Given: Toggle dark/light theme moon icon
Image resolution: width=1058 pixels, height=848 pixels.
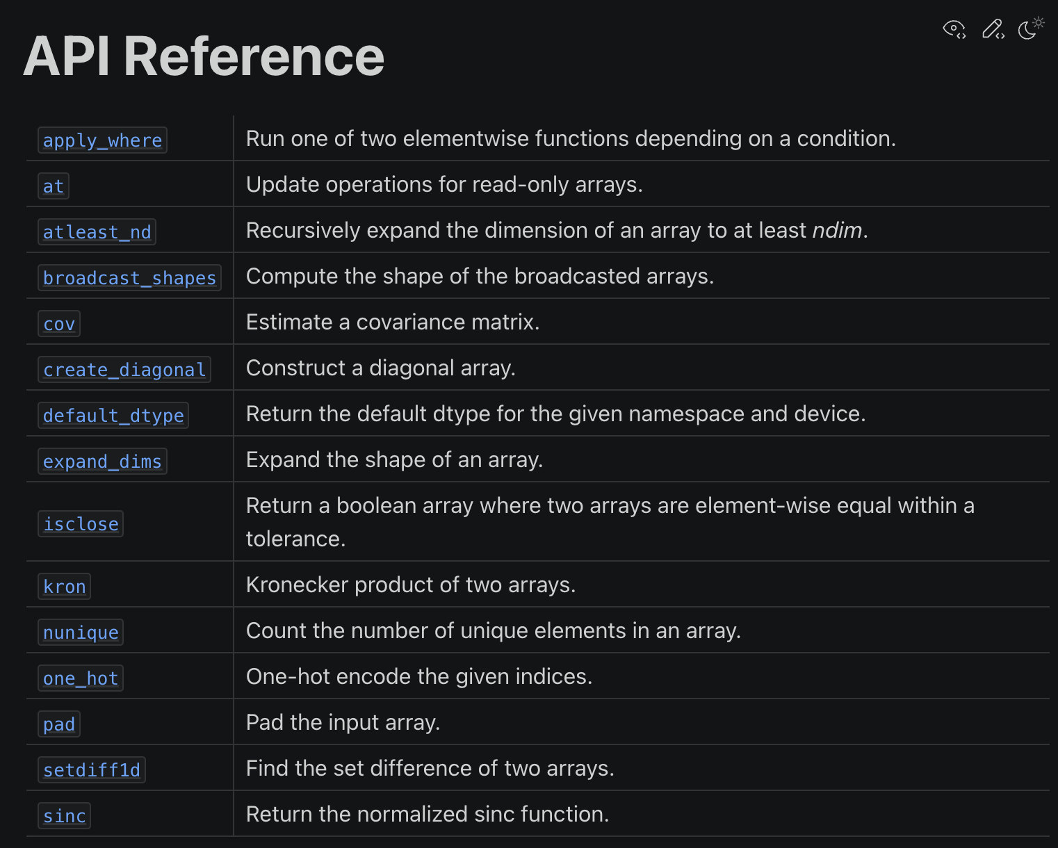Looking at the screenshot, I should pos(1030,28).
